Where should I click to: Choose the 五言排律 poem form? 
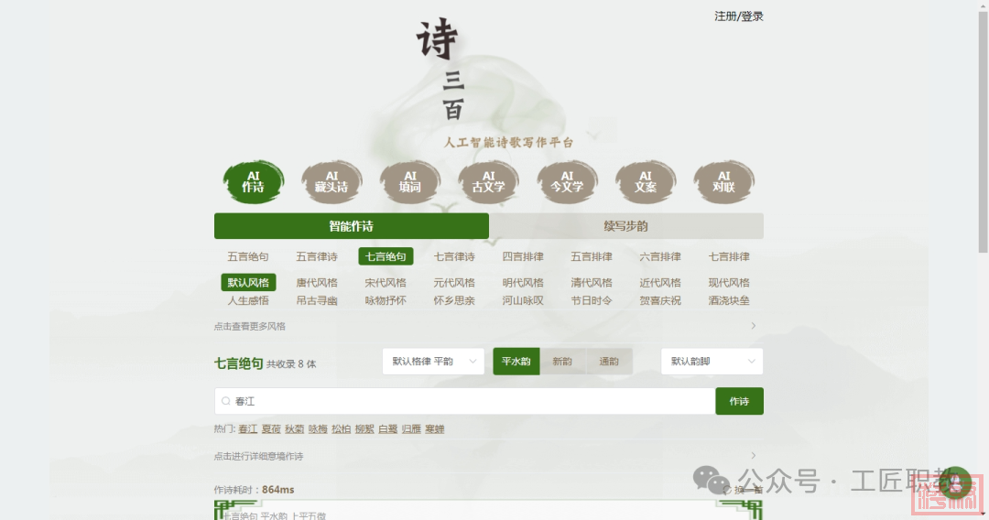point(592,256)
